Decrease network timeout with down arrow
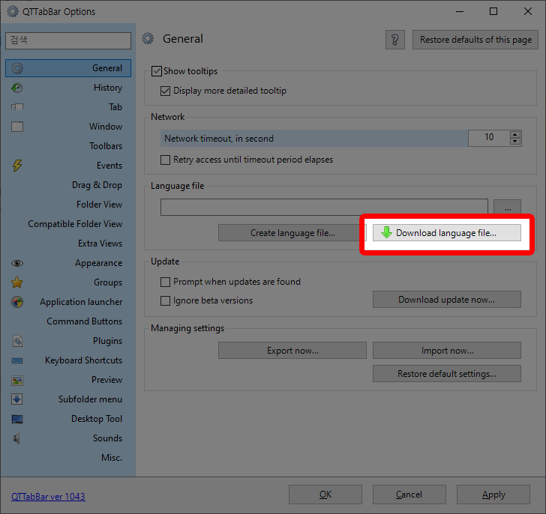546x514 pixels. coord(515,142)
